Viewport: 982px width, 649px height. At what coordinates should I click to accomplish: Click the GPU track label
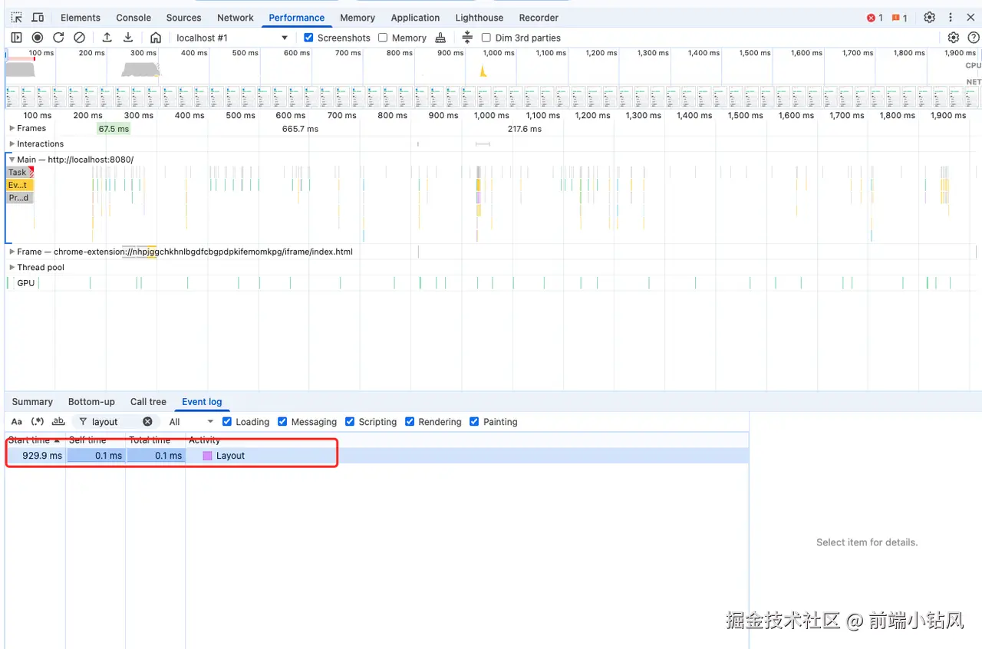26,283
